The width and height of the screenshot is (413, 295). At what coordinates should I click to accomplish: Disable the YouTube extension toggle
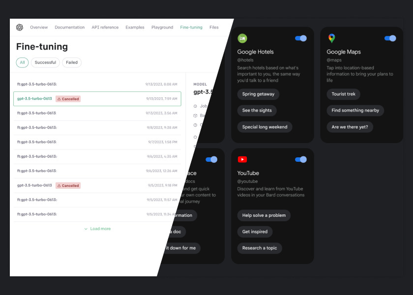click(301, 159)
